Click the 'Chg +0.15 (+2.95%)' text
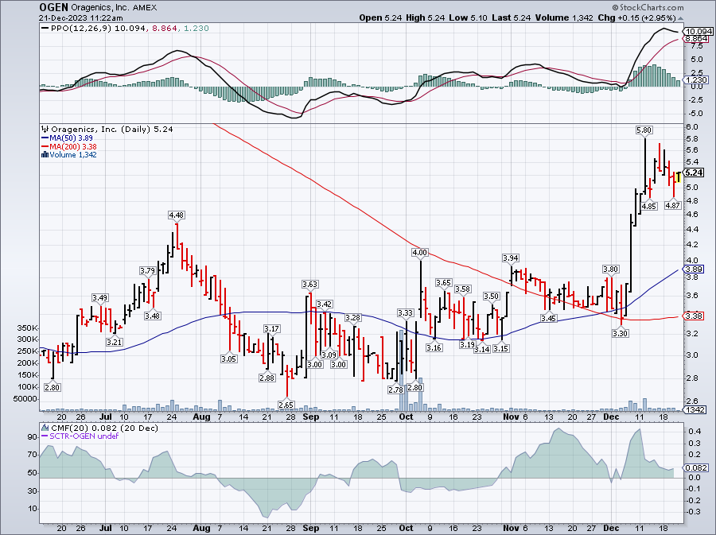Viewport: 716px width, 535px height. tap(637, 17)
